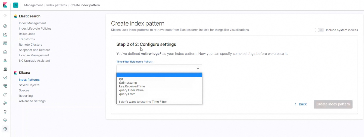Screen dimensions: 364x137
Task: Click votiro-logs* index pattern text
Action: pyautogui.click(x=151, y=54)
